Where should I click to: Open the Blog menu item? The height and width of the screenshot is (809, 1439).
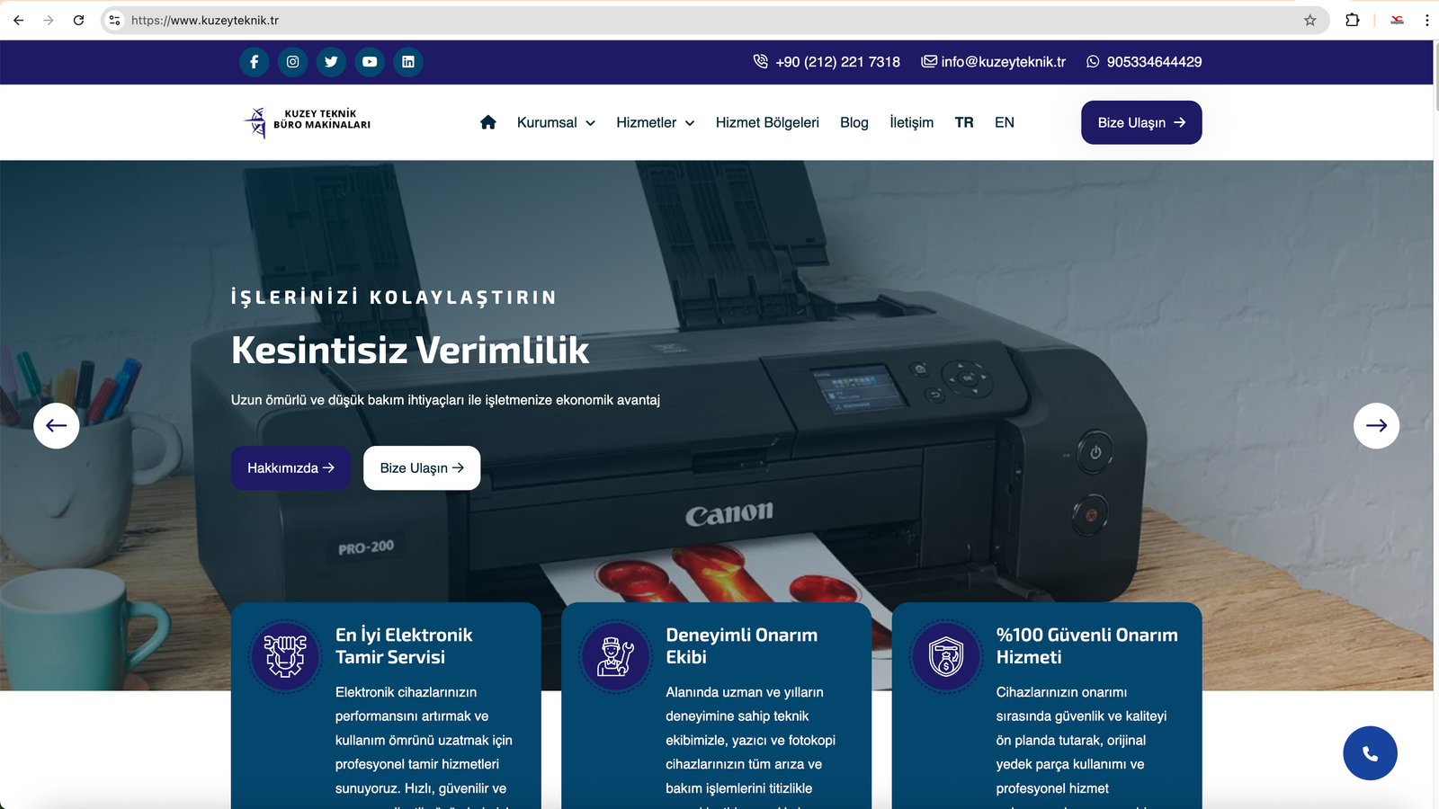point(854,122)
